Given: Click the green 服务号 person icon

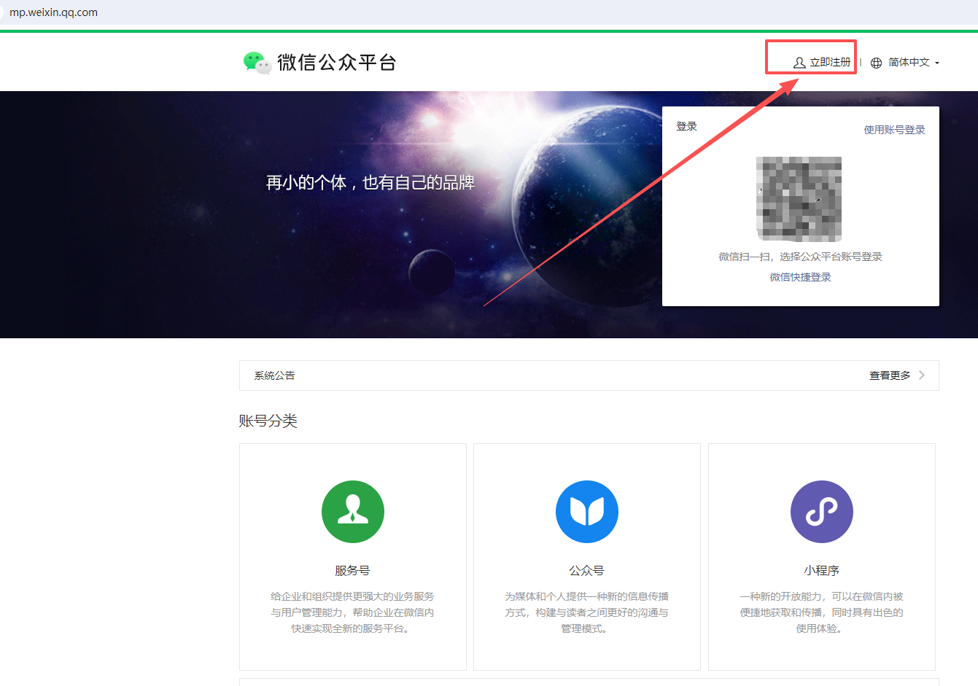Looking at the screenshot, I should 353,512.
